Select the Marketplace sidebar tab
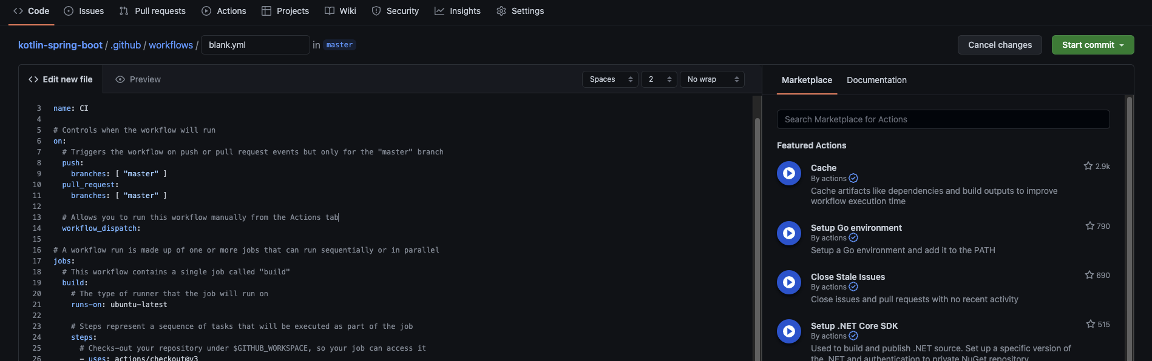1152x361 pixels. click(807, 80)
